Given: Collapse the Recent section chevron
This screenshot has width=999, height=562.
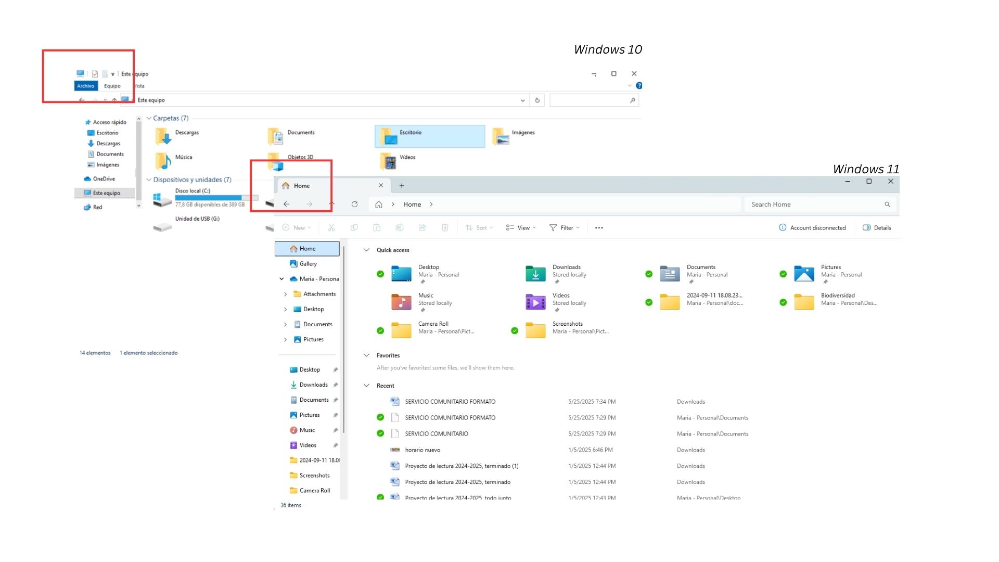Looking at the screenshot, I should 366,386.
